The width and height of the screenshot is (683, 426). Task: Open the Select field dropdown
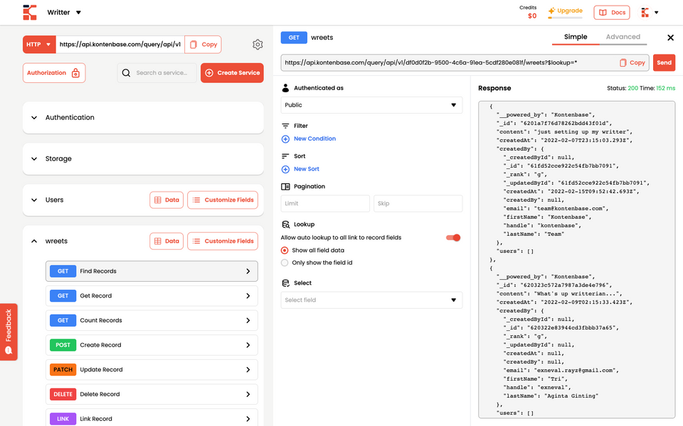(371, 300)
